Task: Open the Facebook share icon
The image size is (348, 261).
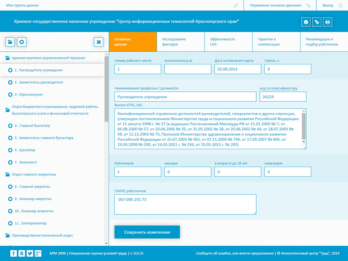Action: coord(13,253)
